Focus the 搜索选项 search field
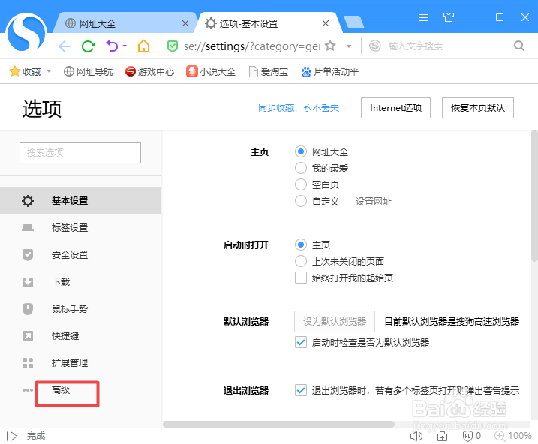The image size is (538, 444). click(x=80, y=153)
